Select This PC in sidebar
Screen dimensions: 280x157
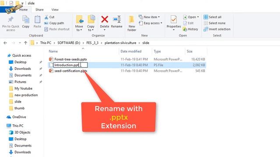point(17,126)
